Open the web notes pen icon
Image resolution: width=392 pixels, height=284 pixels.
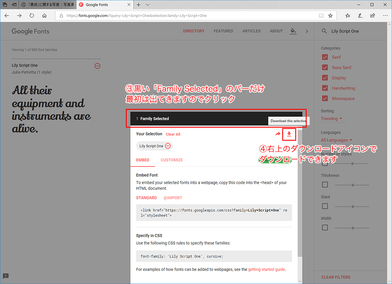pyautogui.click(x=360, y=16)
